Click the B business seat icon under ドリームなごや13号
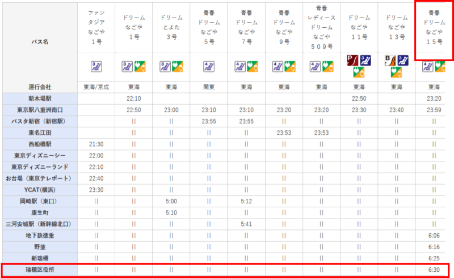Image resolution: width=454 pixels, height=278 pixels. (390, 59)
